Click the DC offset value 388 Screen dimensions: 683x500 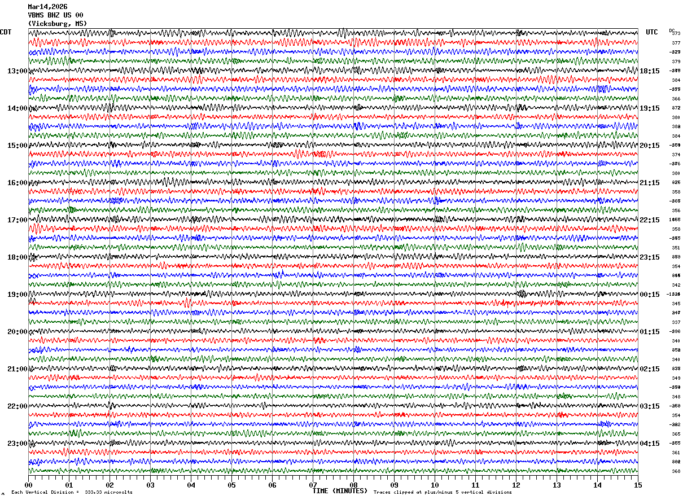[676, 127]
